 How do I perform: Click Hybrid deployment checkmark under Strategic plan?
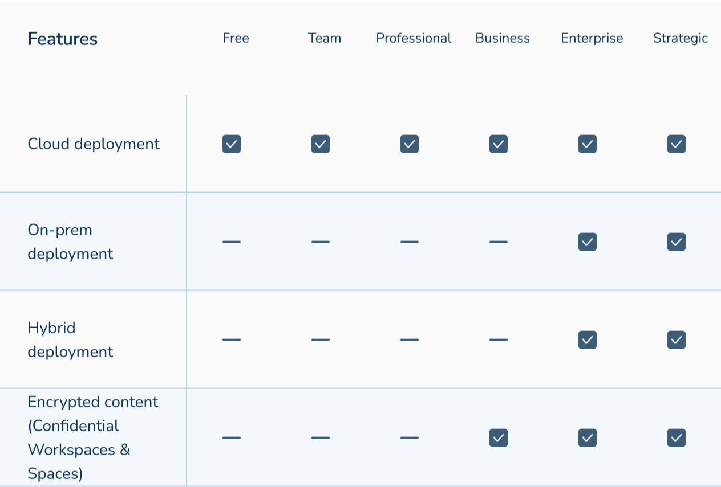pyautogui.click(x=677, y=340)
